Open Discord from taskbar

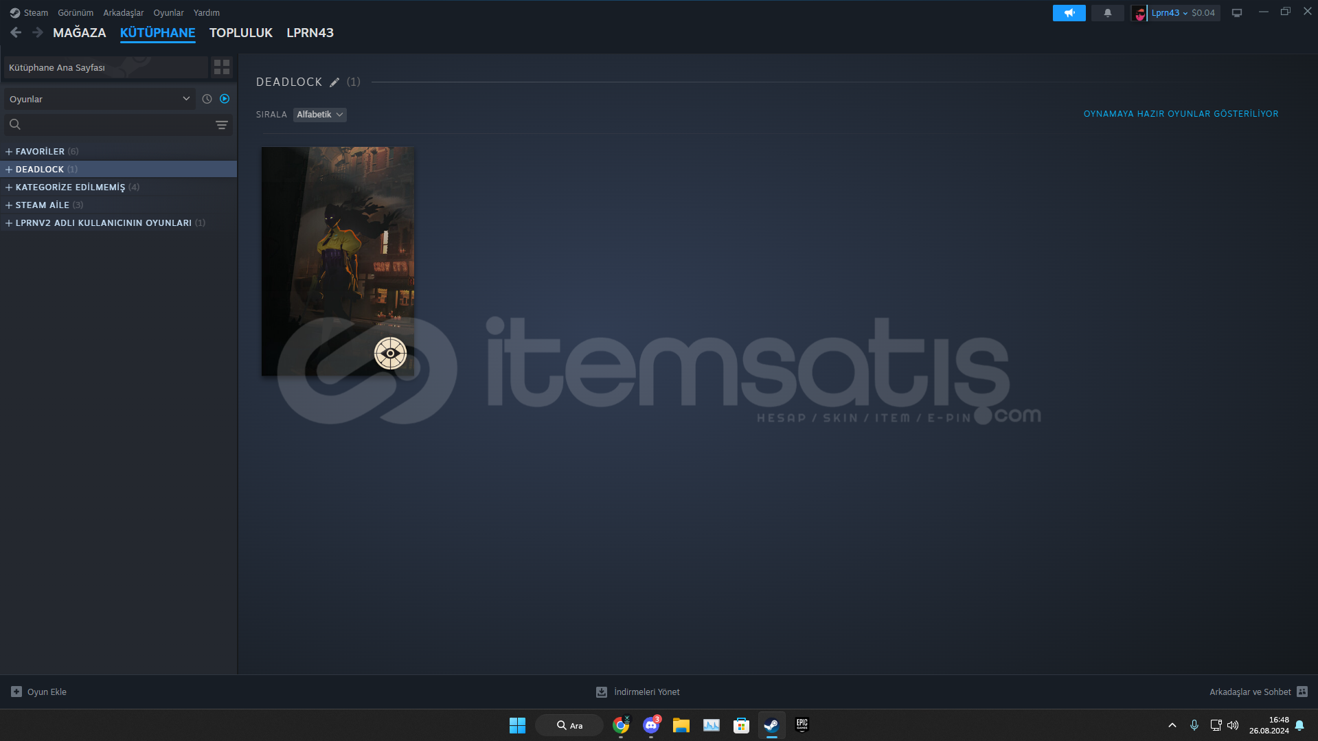[x=651, y=725]
